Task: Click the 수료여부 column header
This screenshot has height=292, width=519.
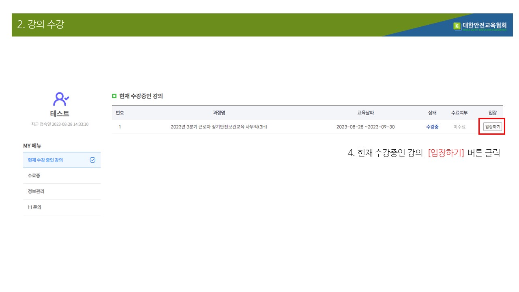Action: pos(459,113)
